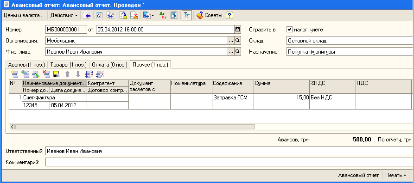This screenshot has height=183, width=414.
Task: Click the copy document toolbar icon
Action: tap(110, 15)
